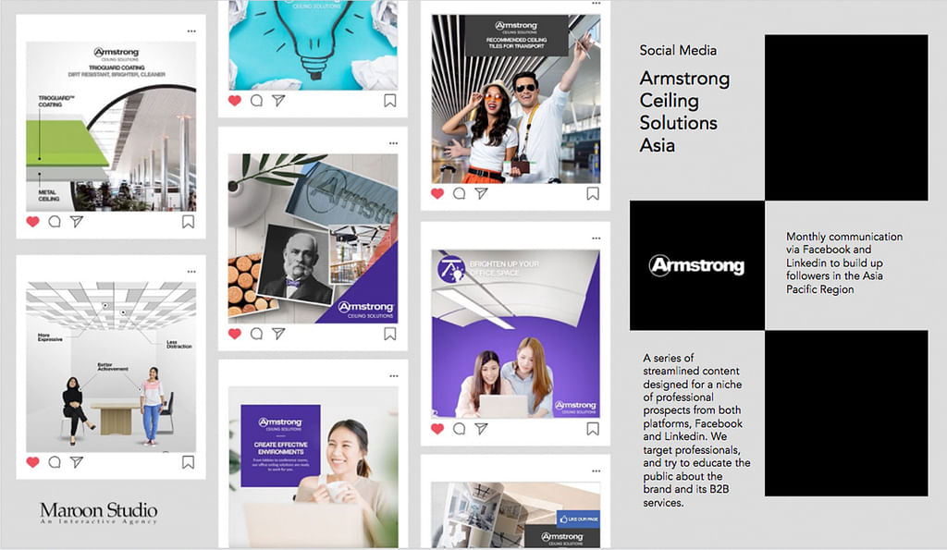Click the white Armstrong logo on the black square
The width and height of the screenshot is (947, 550).
(697, 265)
